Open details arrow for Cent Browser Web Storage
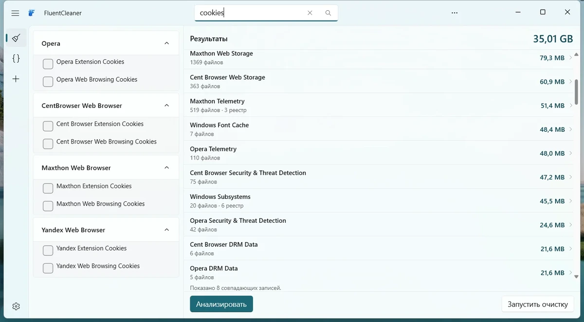 571,82
